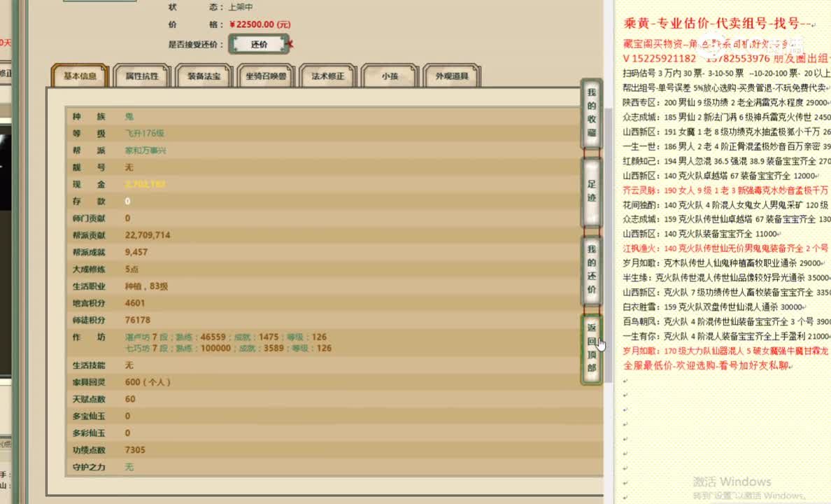Click the 半生缘 克火队 listing line
The image size is (831, 504).
727,277
